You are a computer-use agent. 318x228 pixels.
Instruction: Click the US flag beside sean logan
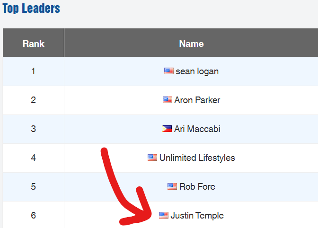pyautogui.click(x=168, y=71)
